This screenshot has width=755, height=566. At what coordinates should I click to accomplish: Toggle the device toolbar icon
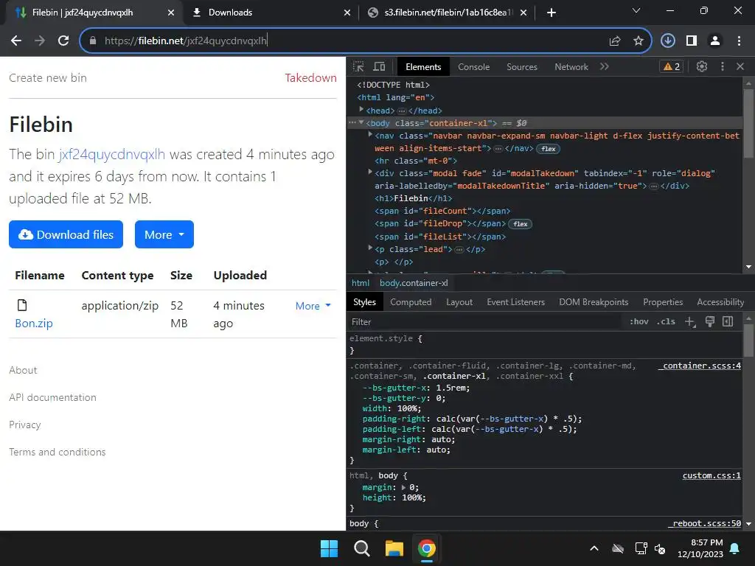pos(380,66)
